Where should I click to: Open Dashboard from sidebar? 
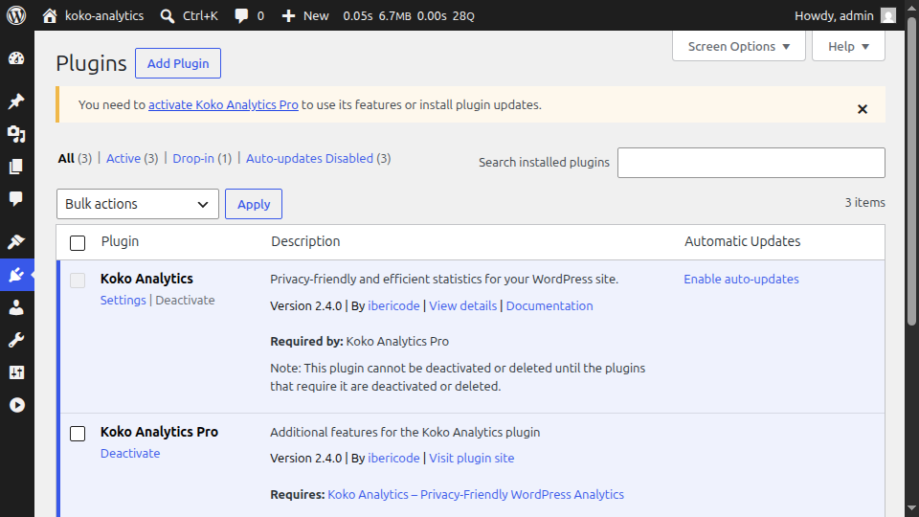(16, 58)
